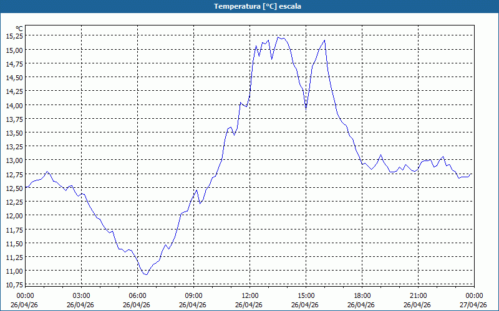Click the 12:00 time axis label
The width and height of the screenshot is (499, 311).
[250, 296]
